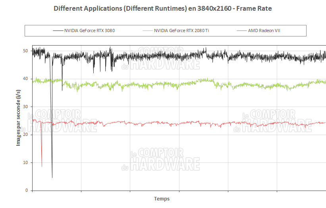Click the bottom-center Comptoir du Hardware watermark
Image resolution: width=326 pixels, height=208 pixels.
pos(164,158)
